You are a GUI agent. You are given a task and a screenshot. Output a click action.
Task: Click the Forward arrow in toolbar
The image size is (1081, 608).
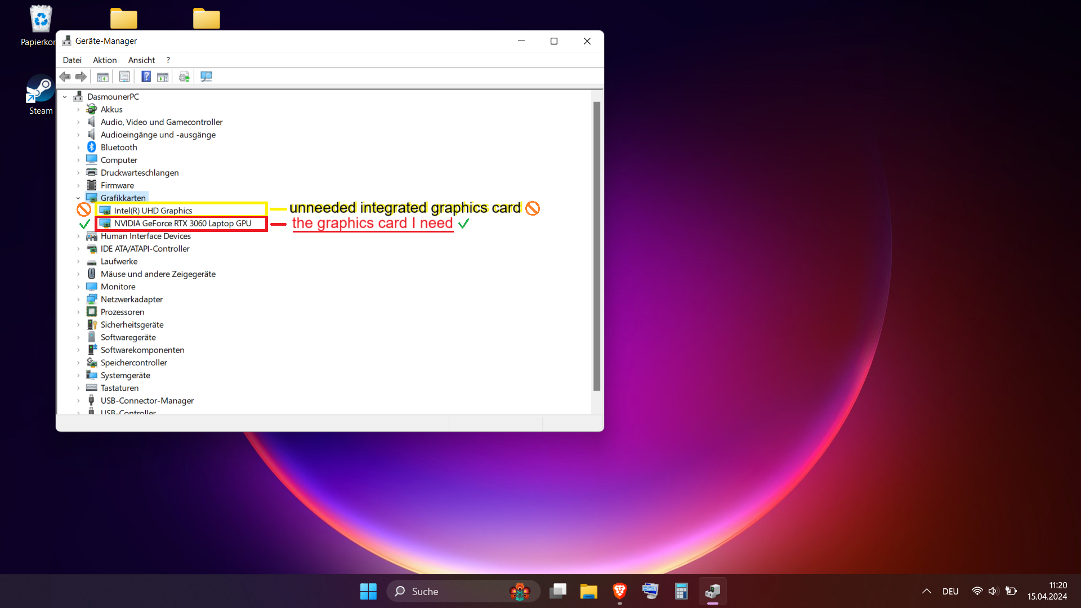pyautogui.click(x=81, y=77)
